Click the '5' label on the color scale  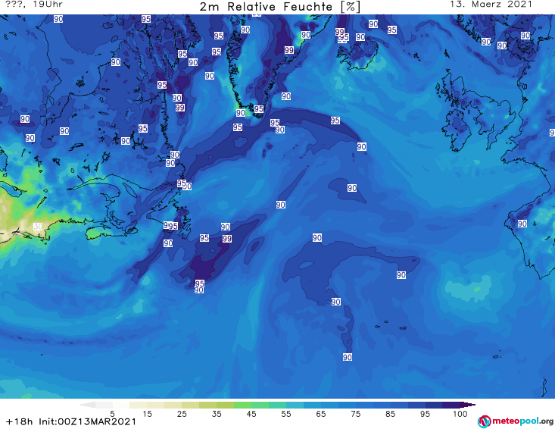(113, 414)
